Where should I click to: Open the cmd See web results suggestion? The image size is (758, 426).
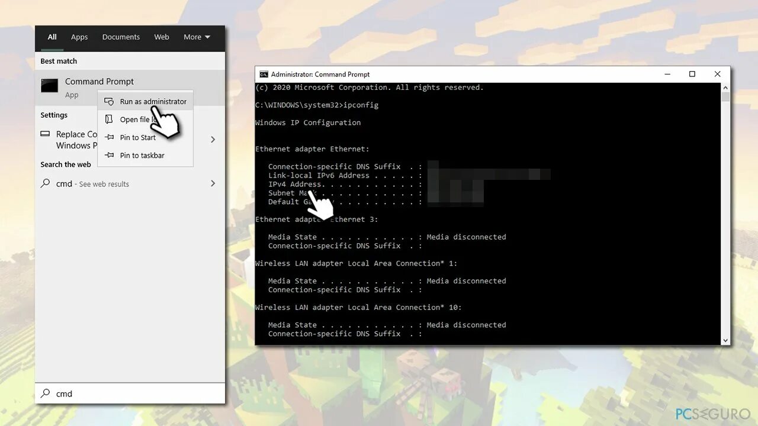[x=130, y=184]
